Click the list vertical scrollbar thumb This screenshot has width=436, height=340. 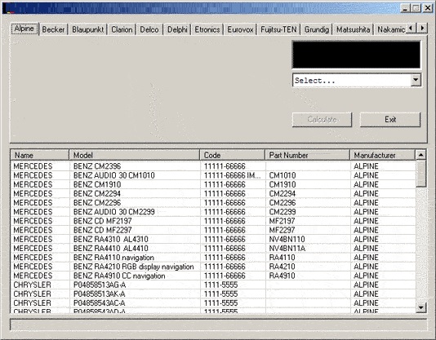[421, 174]
